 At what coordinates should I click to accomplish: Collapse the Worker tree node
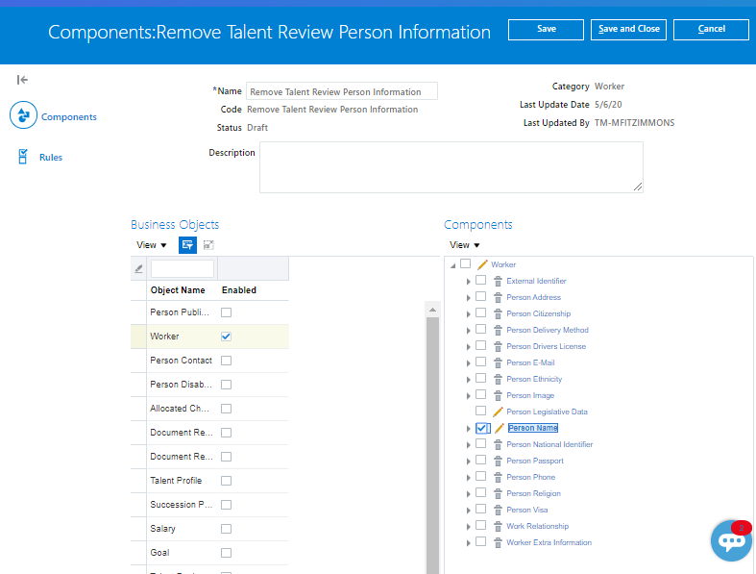click(x=452, y=265)
